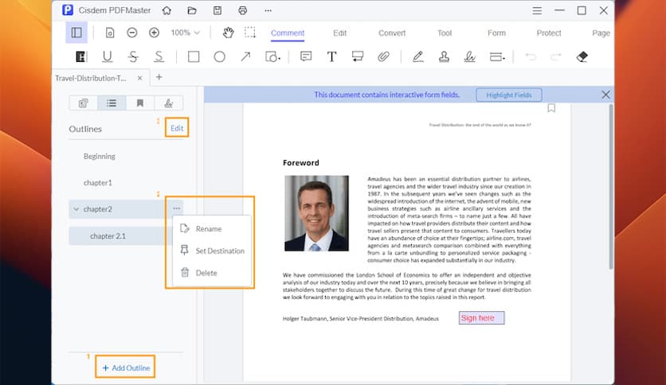Select the Underline tool
The width and height of the screenshot is (666, 385).
(107, 56)
